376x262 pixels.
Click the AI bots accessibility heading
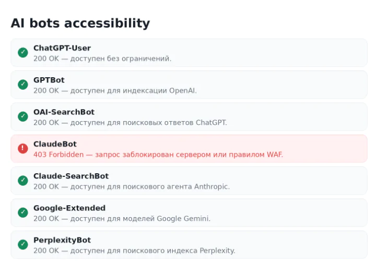80,23
